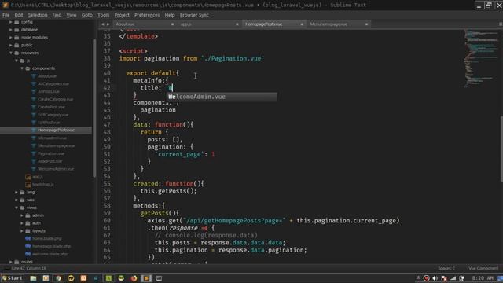Click the app.js file icon in sidebar
This screenshot has width=503, height=283.
[28, 177]
